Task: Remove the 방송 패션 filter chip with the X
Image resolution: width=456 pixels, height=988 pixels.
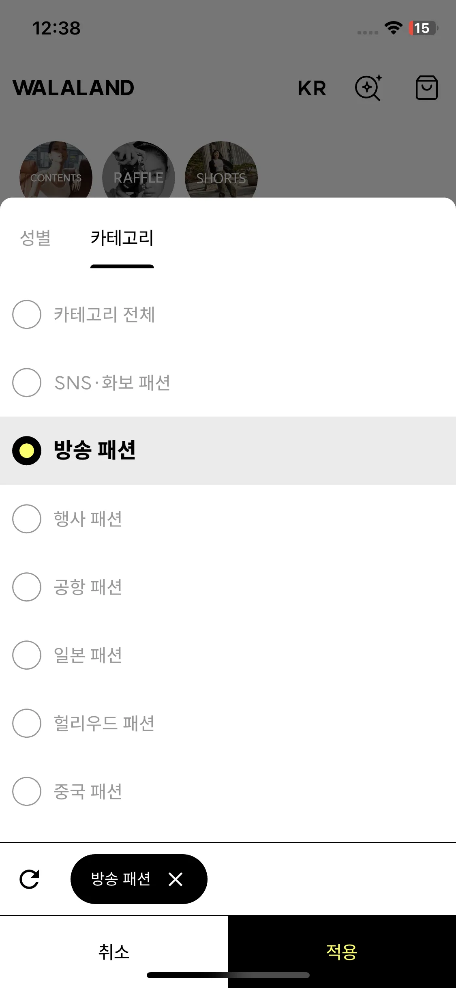Action: (x=176, y=879)
